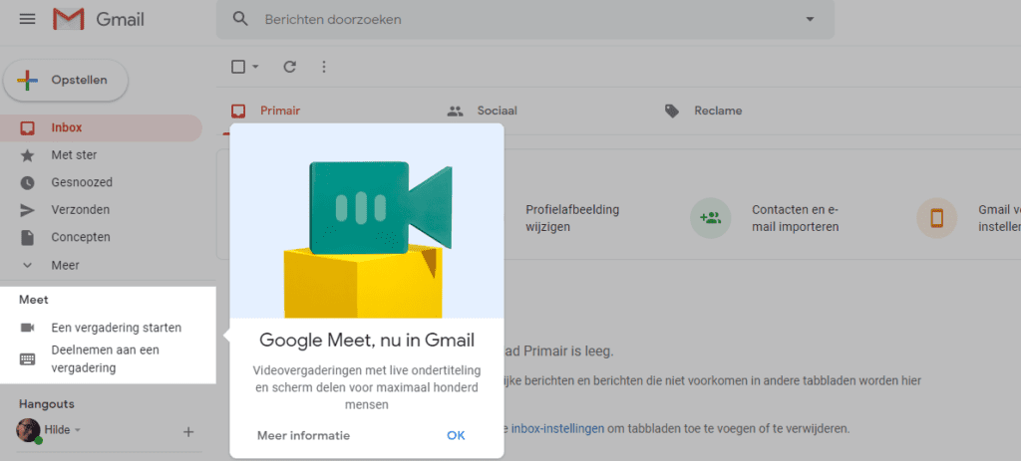Click the colorful plus on Opstellen button
The width and height of the screenshot is (1021, 461).
[x=27, y=81]
